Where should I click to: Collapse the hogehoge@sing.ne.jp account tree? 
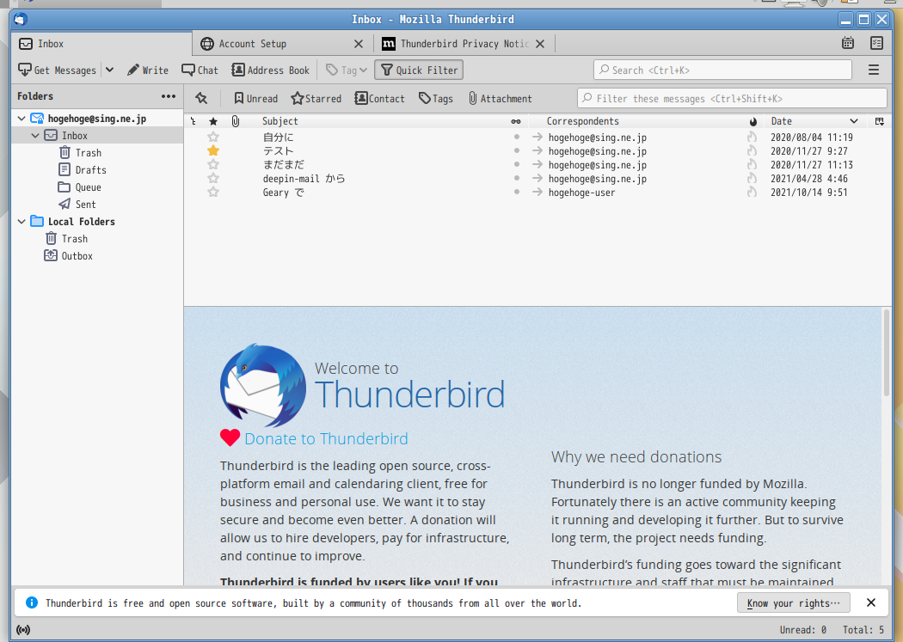pyautogui.click(x=21, y=119)
